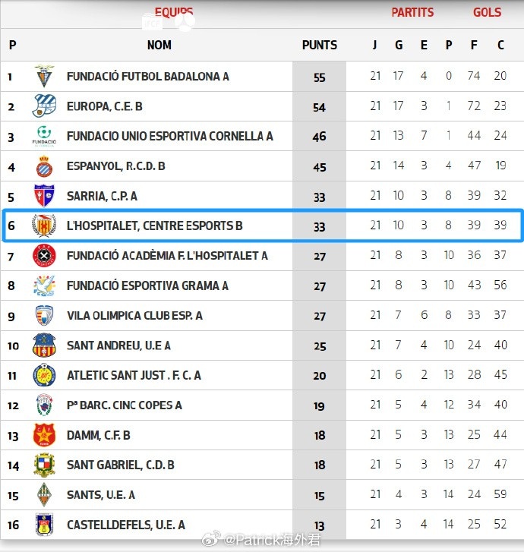Click the Europa C.E. B club crest
Image resolution: width=524 pixels, height=552 pixels.
pos(44,106)
